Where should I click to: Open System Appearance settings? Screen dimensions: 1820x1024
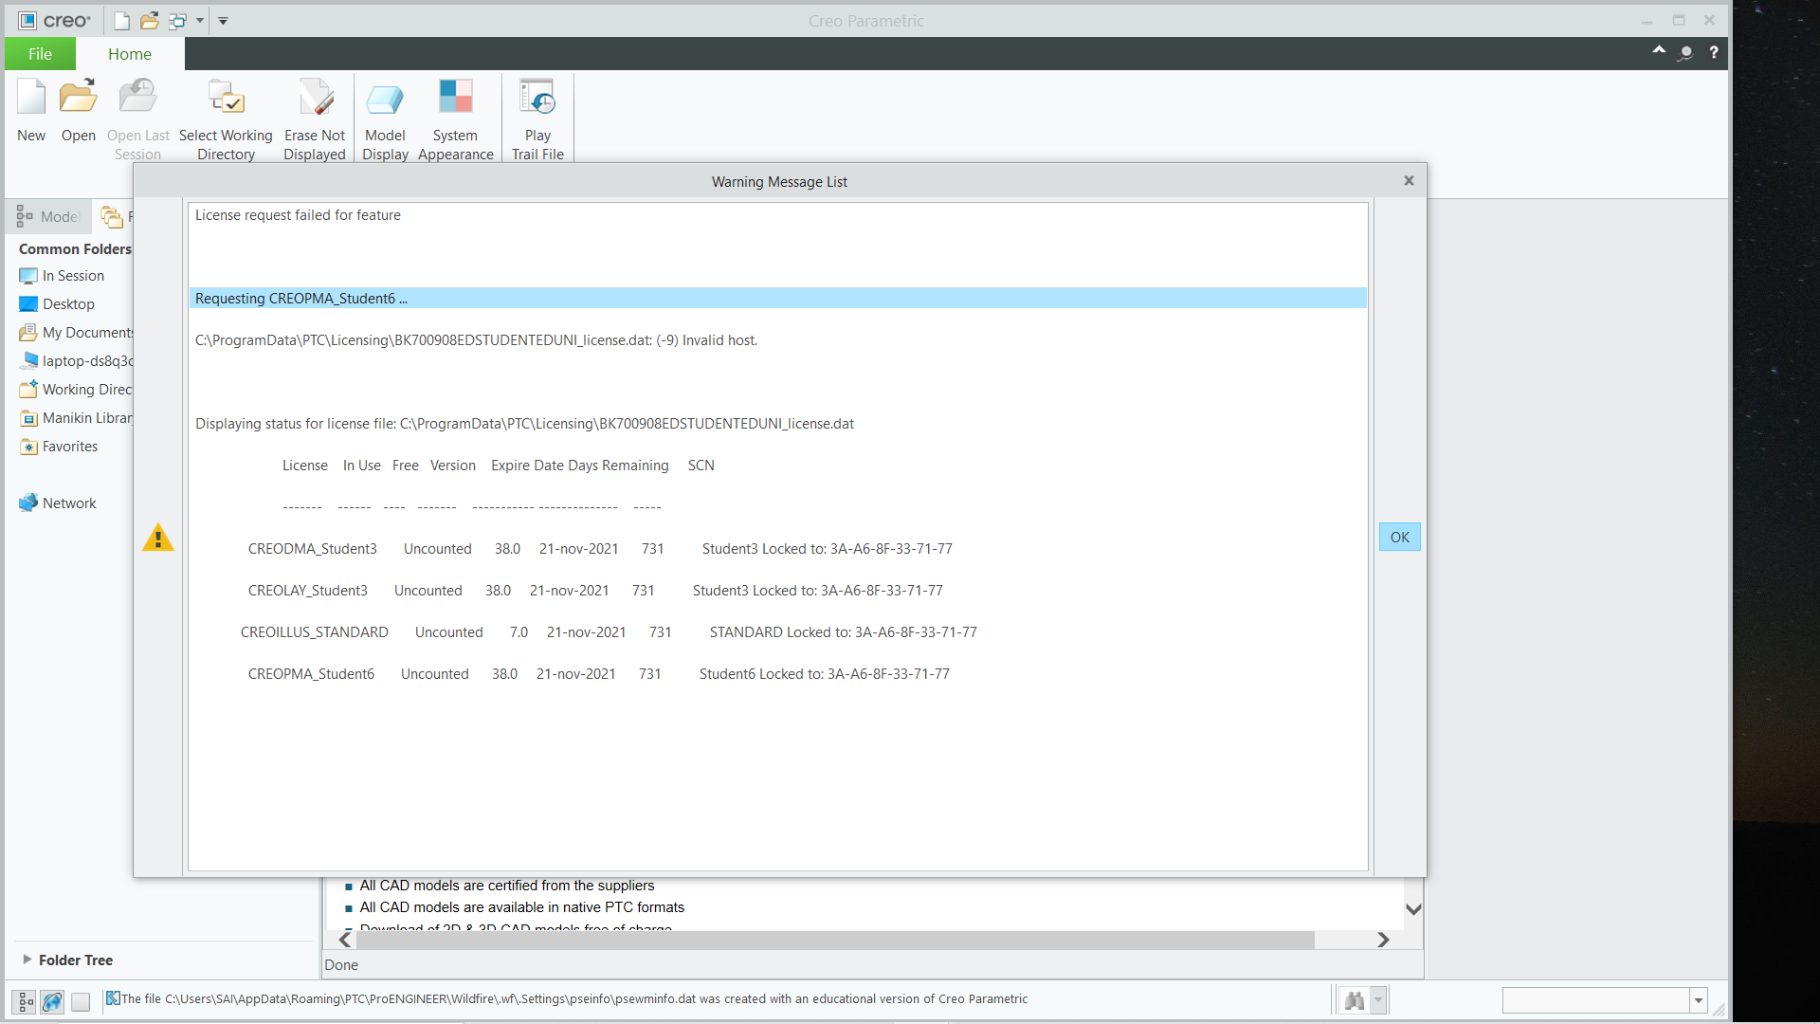click(x=455, y=116)
